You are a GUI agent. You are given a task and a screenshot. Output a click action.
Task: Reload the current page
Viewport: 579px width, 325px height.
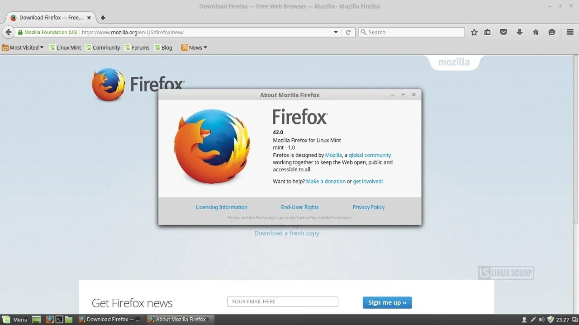pyautogui.click(x=348, y=32)
